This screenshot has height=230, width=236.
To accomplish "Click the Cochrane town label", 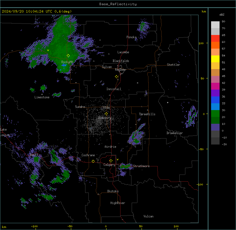I will (x=88, y=155).
